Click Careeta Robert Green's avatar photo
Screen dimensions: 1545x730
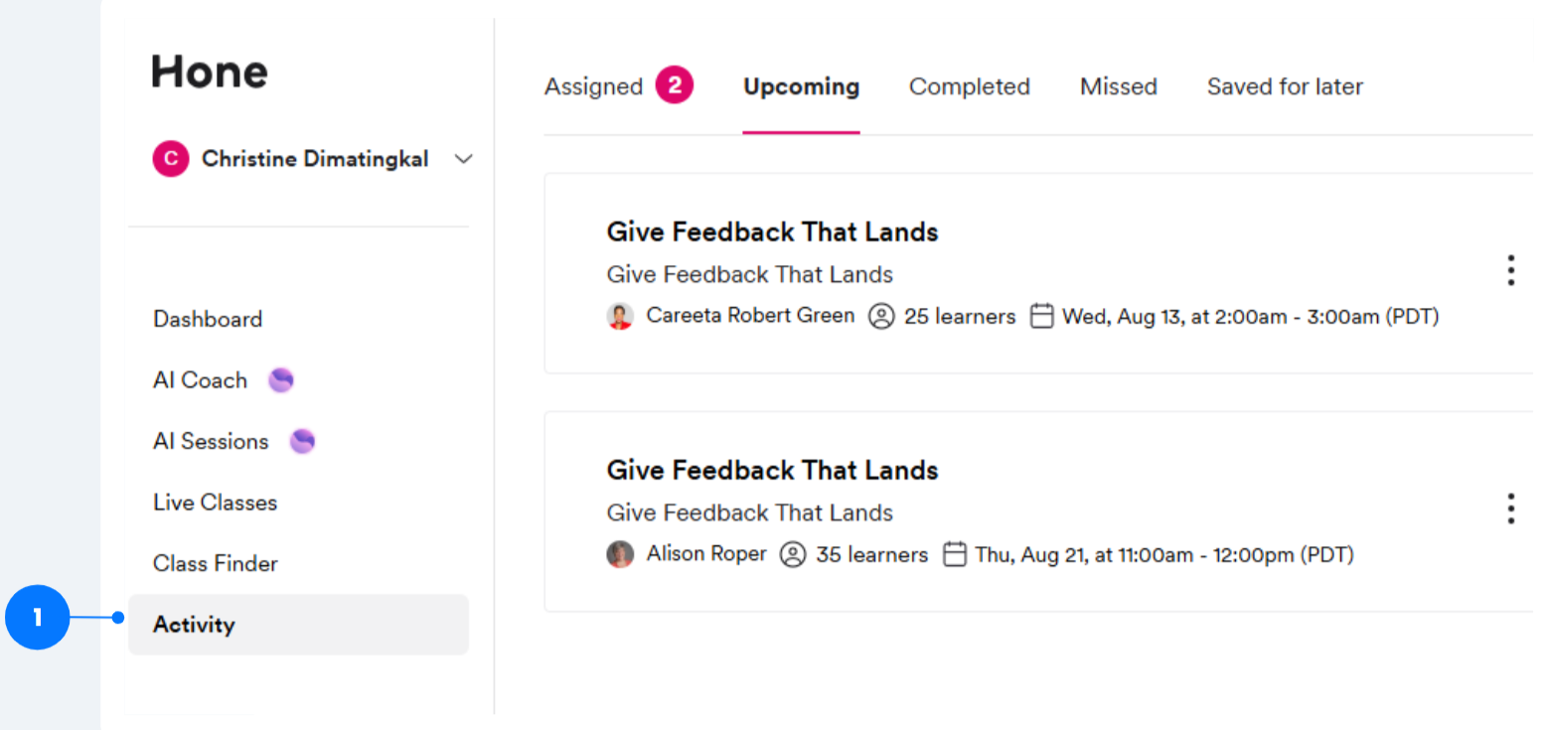point(620,317)
